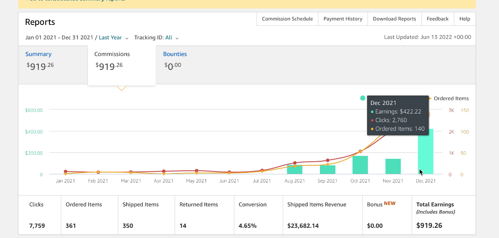Click the red Clicks data point for Jul 2021
Image resolution: width=499 pixels, height=238 pixels.
click(262, 170)
